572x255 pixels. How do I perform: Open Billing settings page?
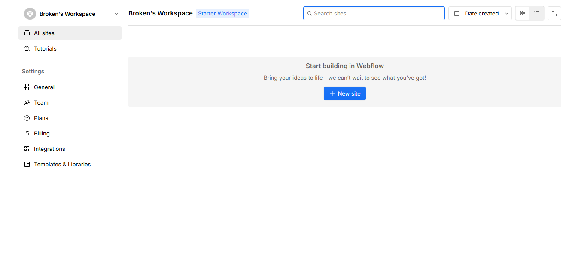(x=70, y=133)
